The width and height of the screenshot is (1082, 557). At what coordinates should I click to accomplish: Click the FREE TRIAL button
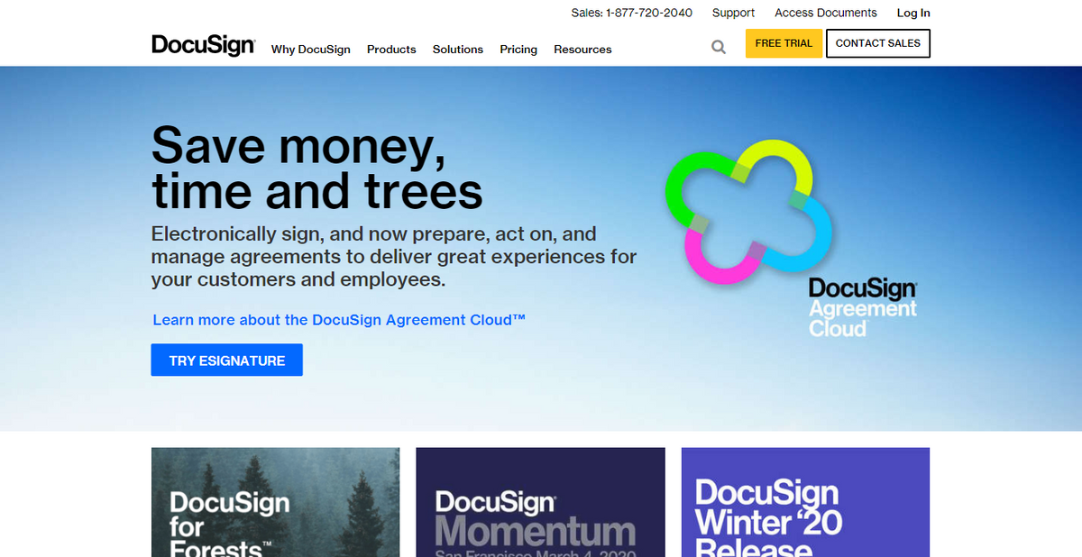point(784,42)
